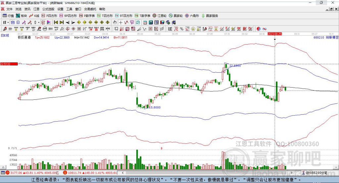Step chart left with black arrow
Viewport: 339px width, 183px height.
(x=68, y=22)
